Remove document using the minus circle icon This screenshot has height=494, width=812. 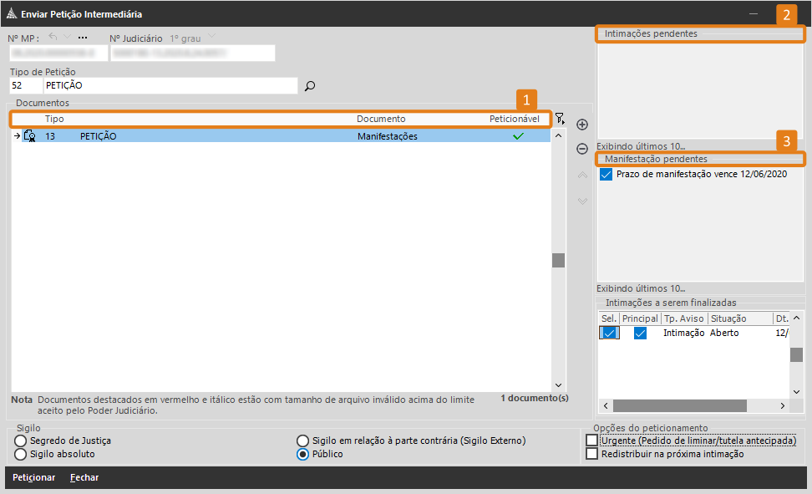(582, 149)
